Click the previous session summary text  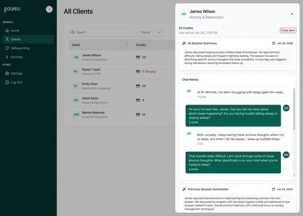pyautogui.click(x=237, y=204)
